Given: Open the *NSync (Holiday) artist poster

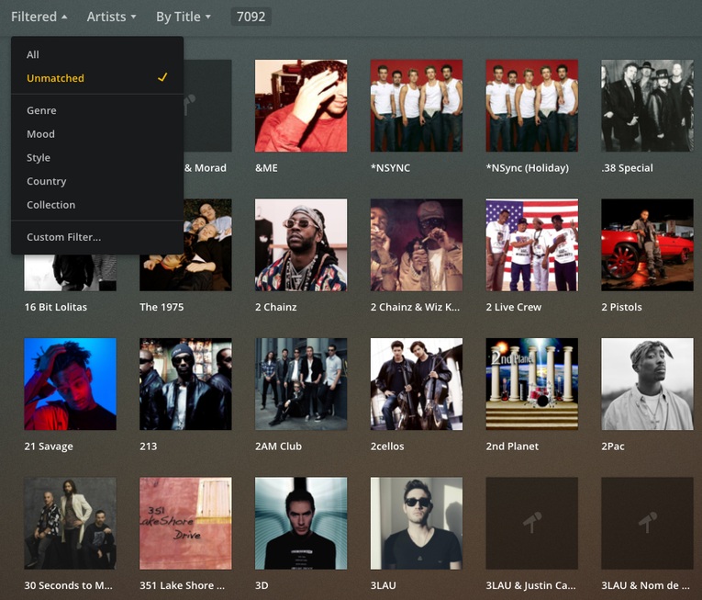Looking at the screenshot, I should tap(532, 106).
